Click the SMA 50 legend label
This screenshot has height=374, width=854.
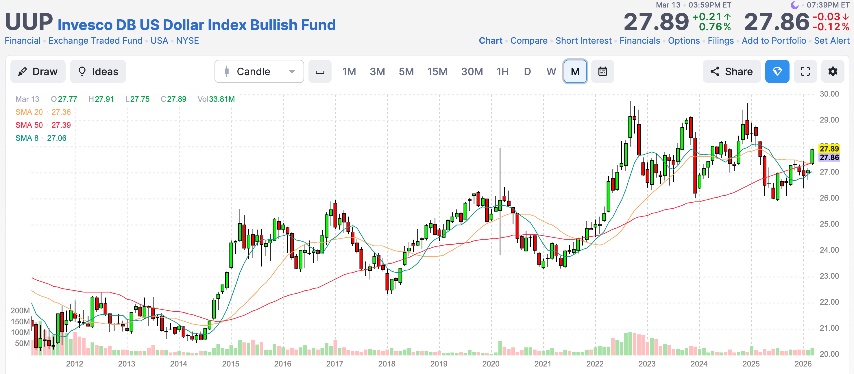click(x=29, y=125)
